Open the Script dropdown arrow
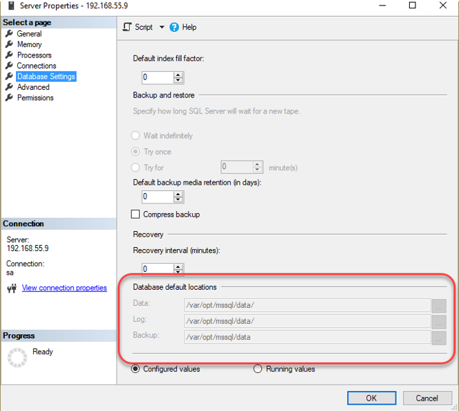The image size is (459, 411). (x=162, y=27)
